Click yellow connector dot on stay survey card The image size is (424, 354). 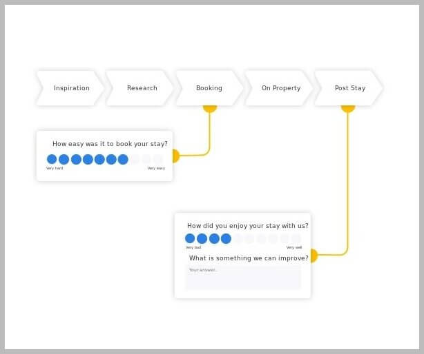click(x=312, y=256)
